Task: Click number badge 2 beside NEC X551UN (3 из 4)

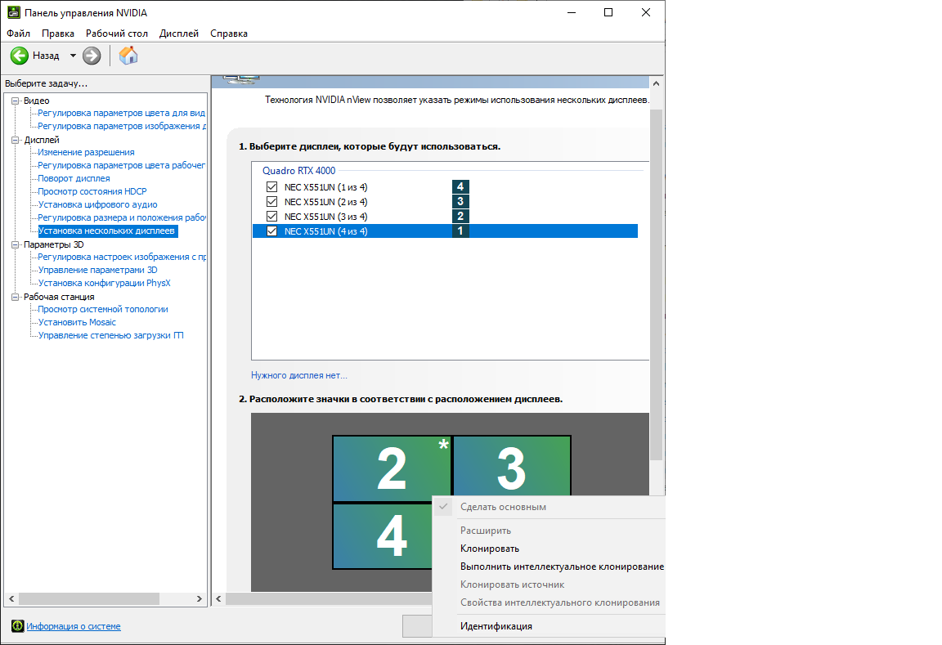Action: [x=460, y=216]
